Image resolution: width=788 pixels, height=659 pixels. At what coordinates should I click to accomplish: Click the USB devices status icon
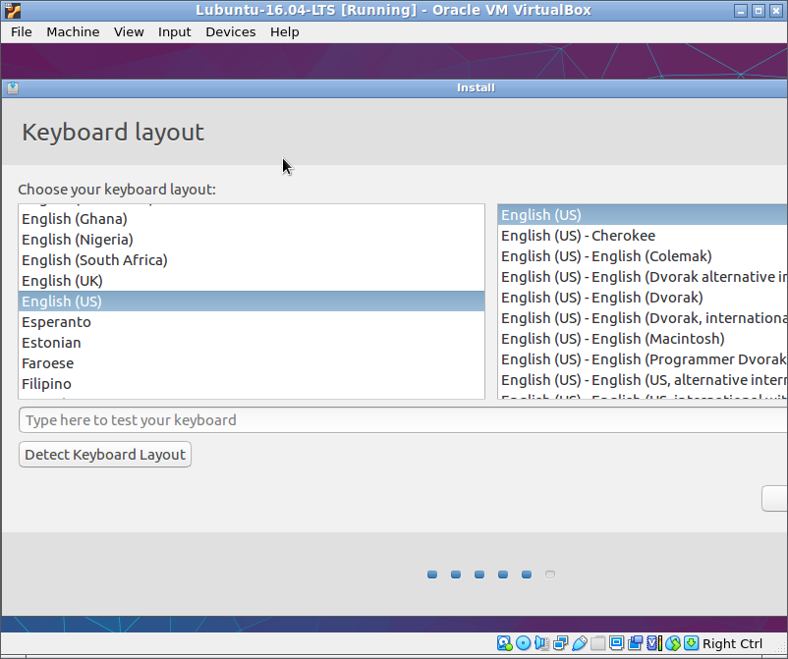(x=580, y=643)
